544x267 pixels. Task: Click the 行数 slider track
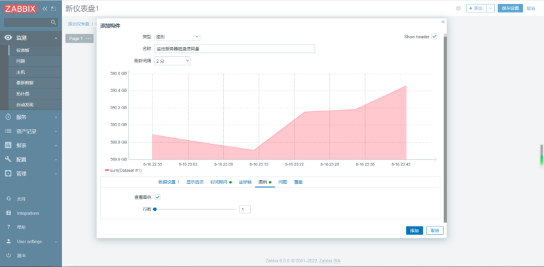tap(195, 209)
